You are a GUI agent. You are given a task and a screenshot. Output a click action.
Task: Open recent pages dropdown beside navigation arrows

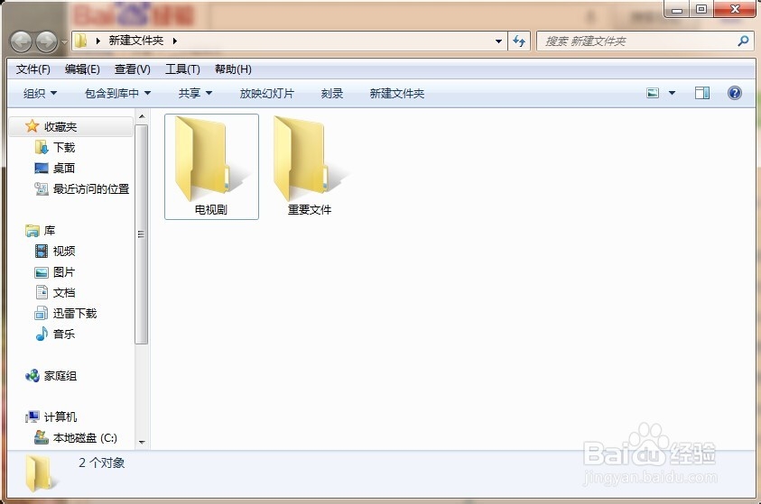tap(65, 42)
